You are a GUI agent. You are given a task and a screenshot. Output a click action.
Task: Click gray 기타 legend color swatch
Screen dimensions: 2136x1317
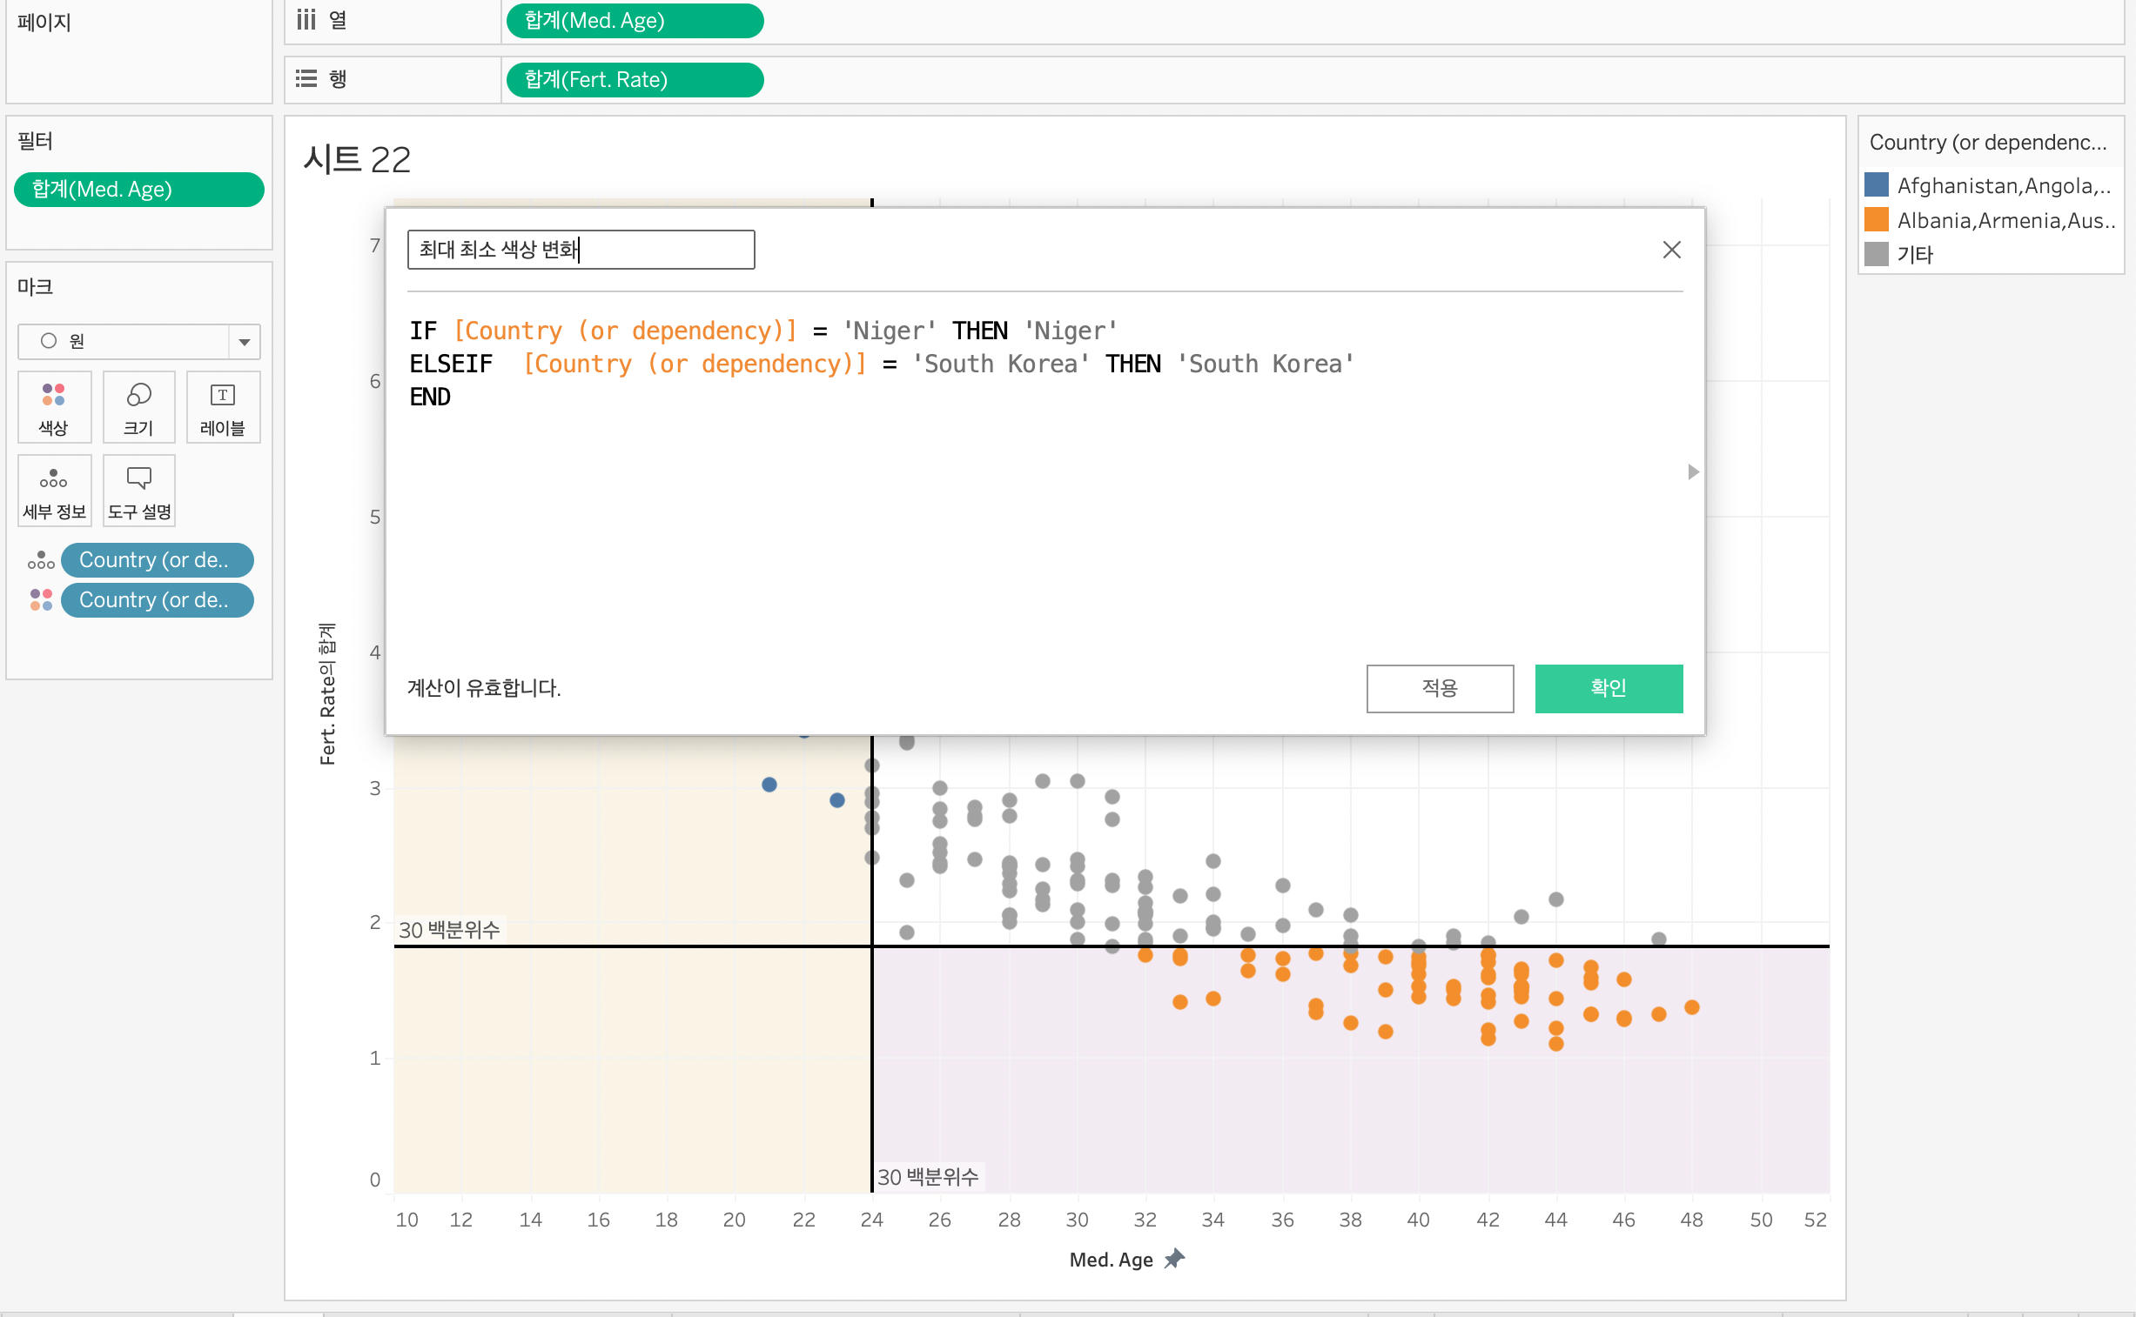[1877, 254]
